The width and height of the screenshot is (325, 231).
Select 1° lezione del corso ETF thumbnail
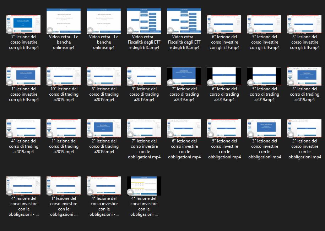coord(23,77)
